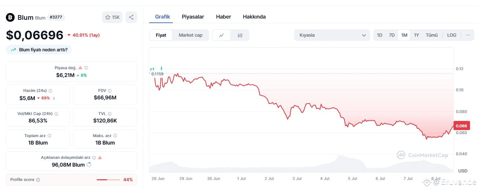The height and width of the screenshot is (190, 479).
Task: Select Tümü time range
Action: (x=432, y=35)
